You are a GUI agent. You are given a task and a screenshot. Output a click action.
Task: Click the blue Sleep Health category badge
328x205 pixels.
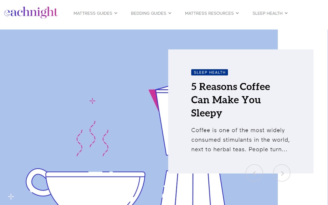(210, 72)
